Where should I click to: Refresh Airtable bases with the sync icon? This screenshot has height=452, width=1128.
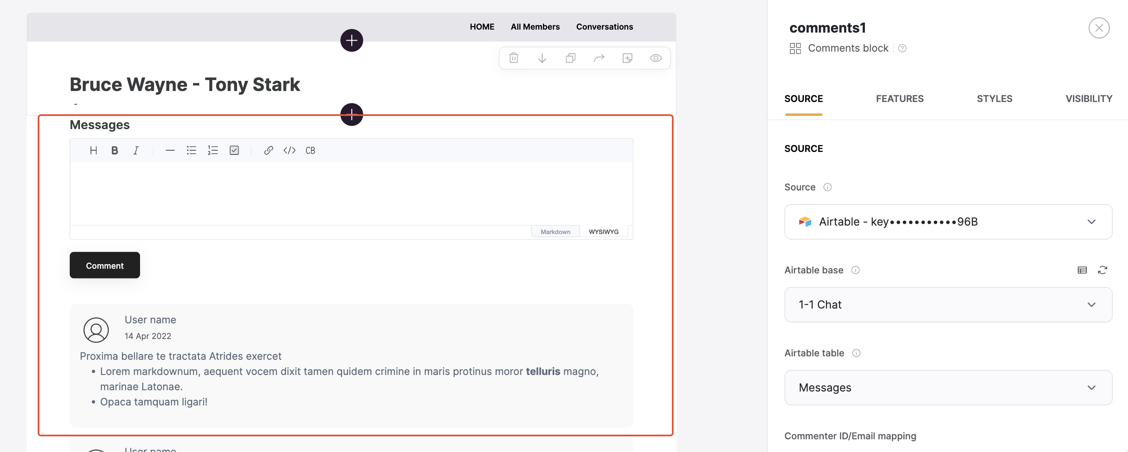coord(1103,270)
